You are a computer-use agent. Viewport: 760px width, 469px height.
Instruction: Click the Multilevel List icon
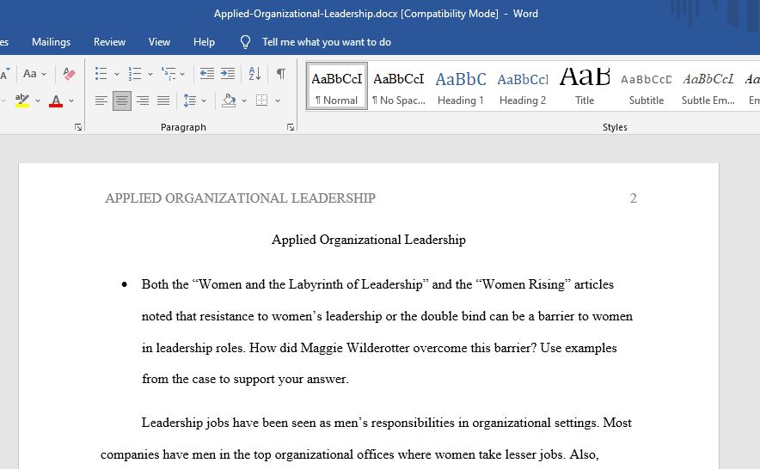169,74
